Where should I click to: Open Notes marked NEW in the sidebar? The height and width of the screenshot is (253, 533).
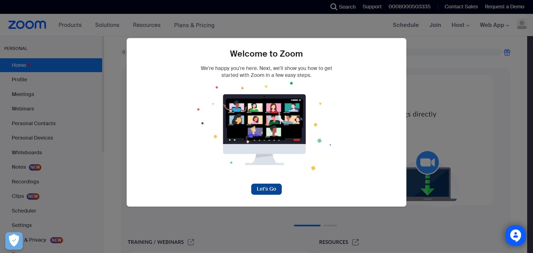[x=19, y=167]
